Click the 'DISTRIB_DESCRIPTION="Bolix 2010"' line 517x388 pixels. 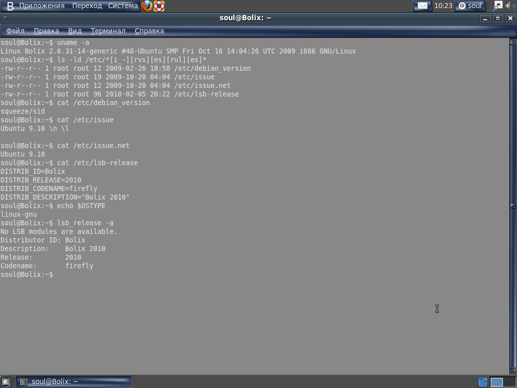coord(65,197)
